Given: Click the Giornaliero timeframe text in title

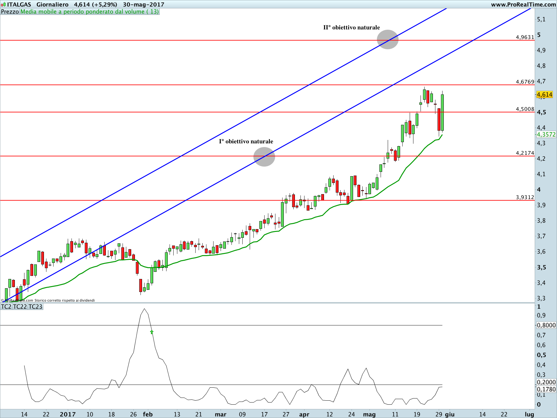Looking at the screenshot, I should point(52,5).
